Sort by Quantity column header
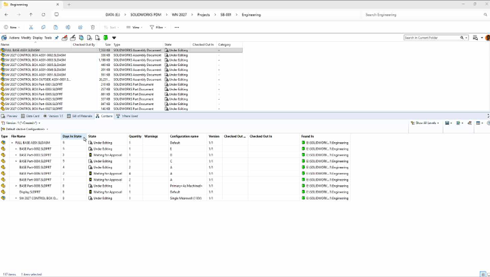The width and height of the screenshot is (490, 277). point(135,136)
